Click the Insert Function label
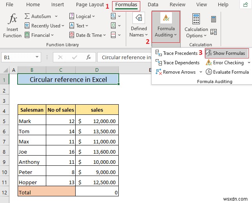The image size is (252, 203). click(12, 33)
